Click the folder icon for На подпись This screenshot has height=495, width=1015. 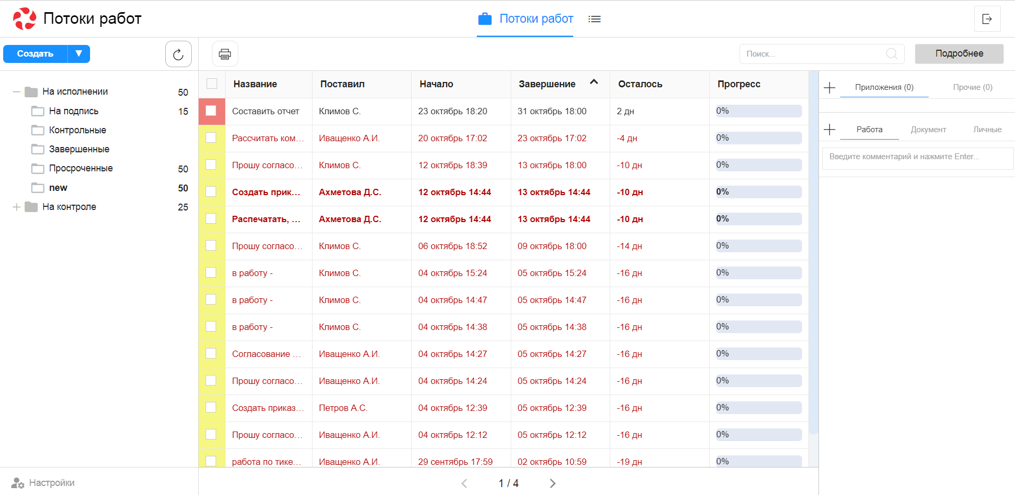pos(38,111)
